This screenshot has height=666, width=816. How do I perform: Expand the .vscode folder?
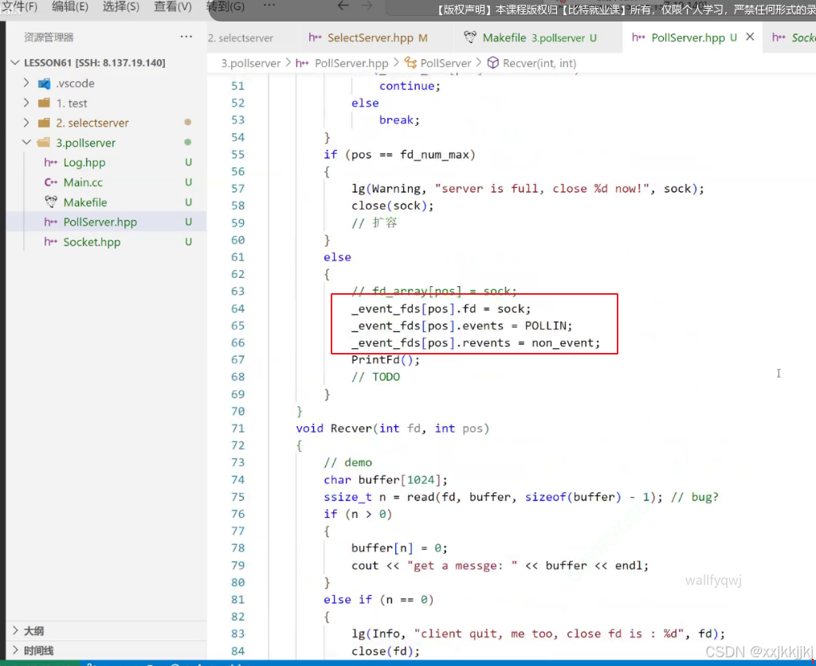pyautogui.click(x=26, y=83)
